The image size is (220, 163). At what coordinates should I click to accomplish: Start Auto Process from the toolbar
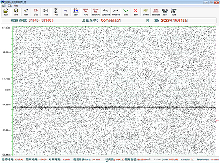(156, 12)
